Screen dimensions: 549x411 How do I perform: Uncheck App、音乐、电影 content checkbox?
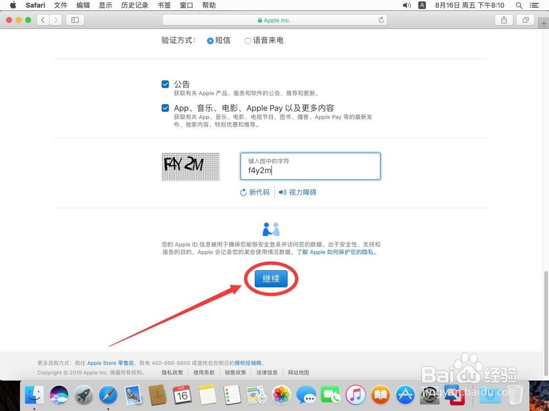tap(165, 108)
